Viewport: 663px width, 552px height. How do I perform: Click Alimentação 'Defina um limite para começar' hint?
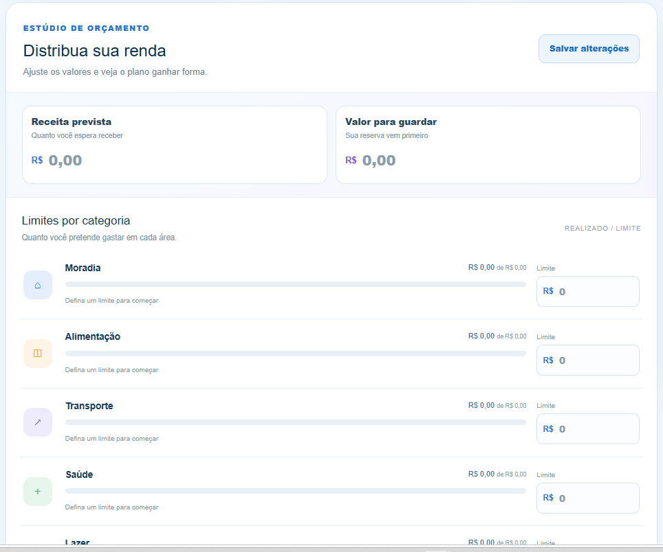click(111, 369)
